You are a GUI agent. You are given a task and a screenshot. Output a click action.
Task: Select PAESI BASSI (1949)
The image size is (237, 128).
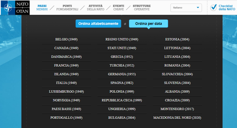coord(66,109)
